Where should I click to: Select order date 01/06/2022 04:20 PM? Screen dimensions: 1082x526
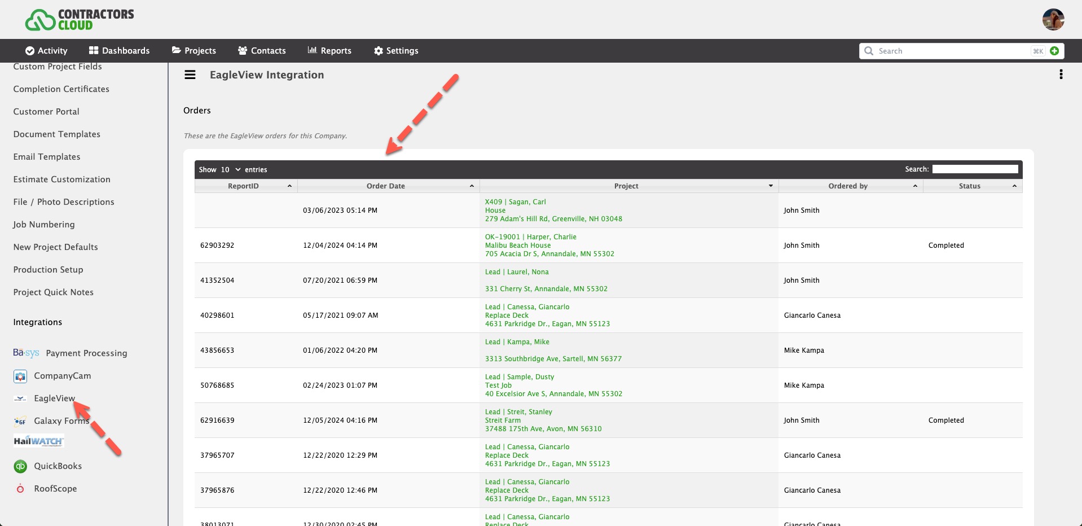click(340, 350)
